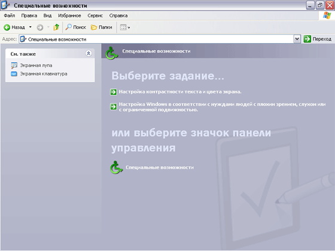Click the contrast task green arrow icon

click(114, 92)
